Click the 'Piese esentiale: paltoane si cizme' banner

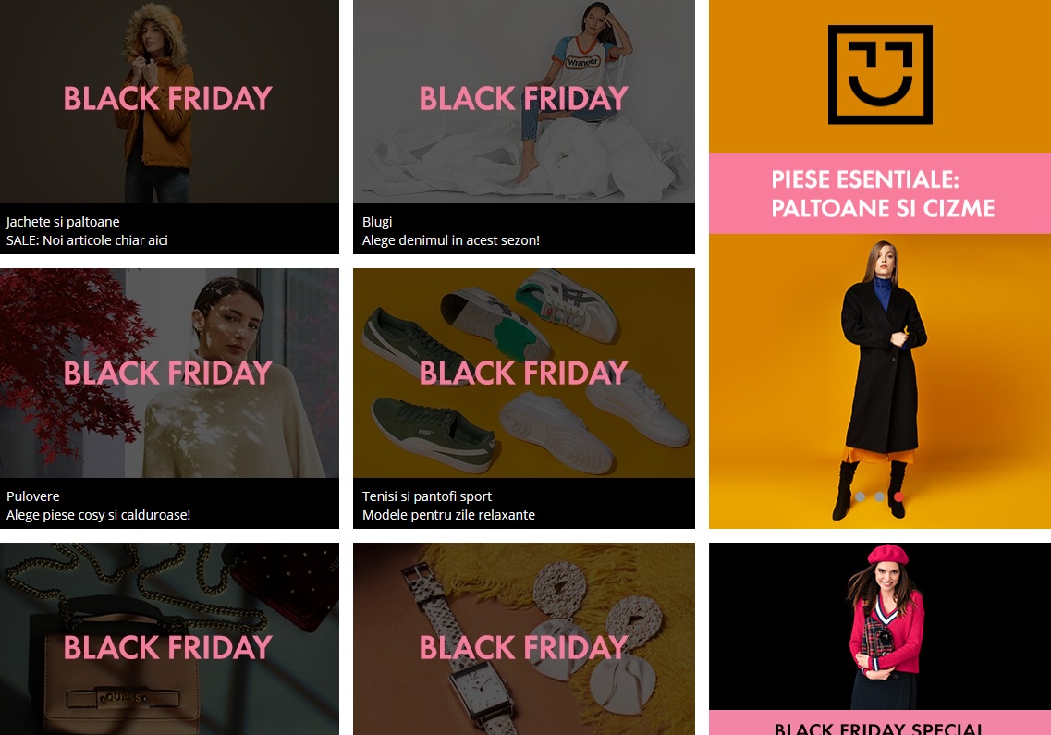click(880, 193)
